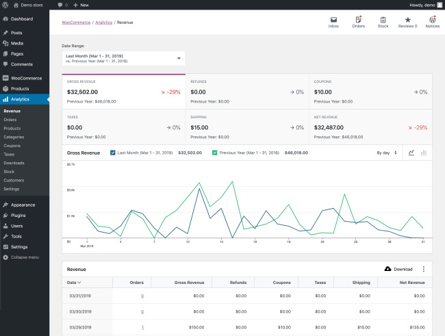Open Posts in sidebar

tap(25, 33)
